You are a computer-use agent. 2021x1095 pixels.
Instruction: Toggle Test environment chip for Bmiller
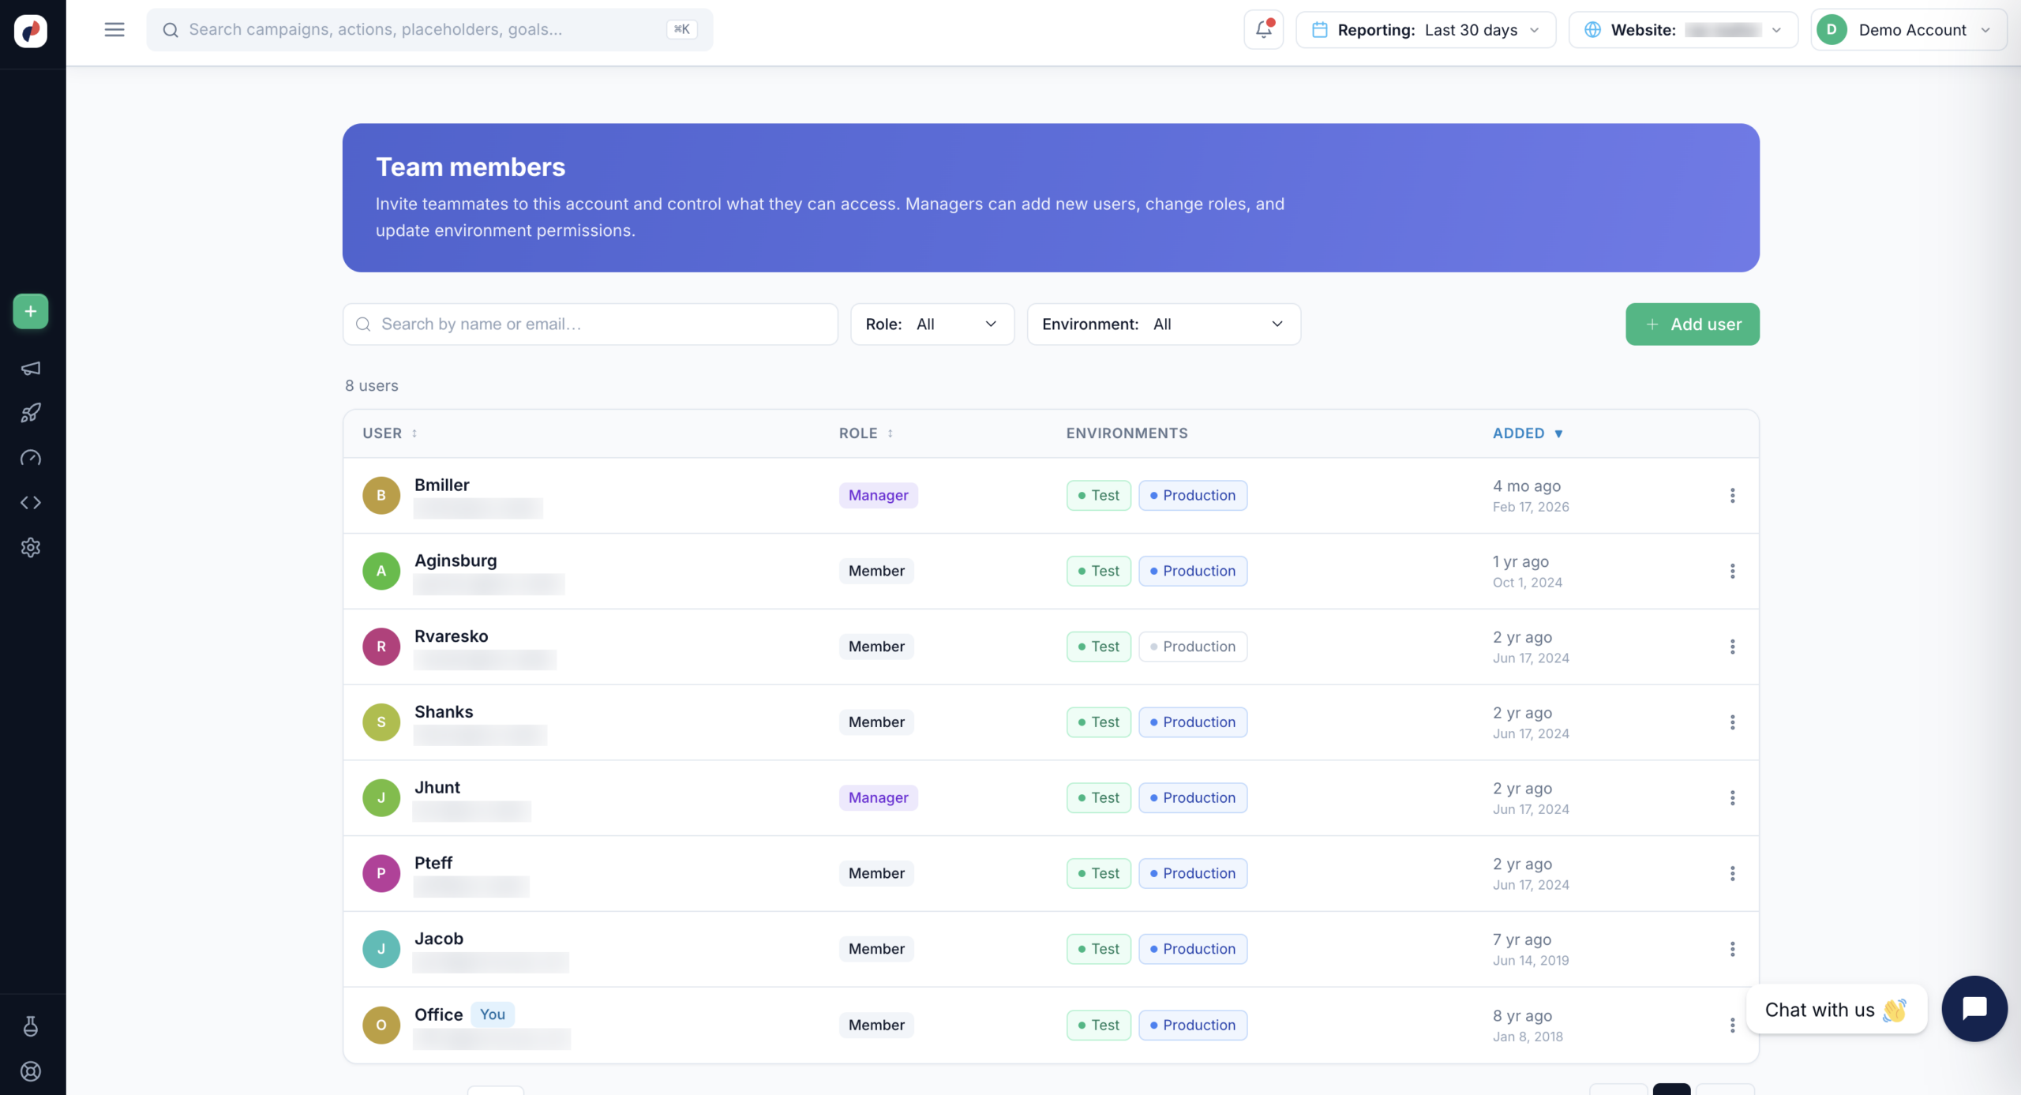click(1099, 496)
